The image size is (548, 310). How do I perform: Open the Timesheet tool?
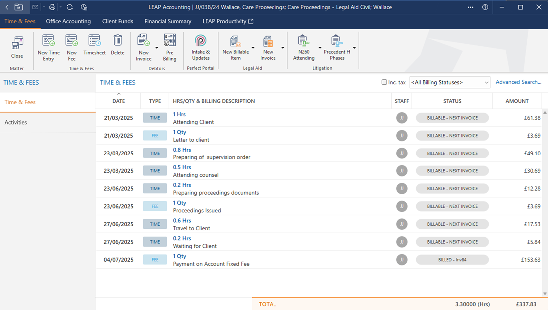tap(94, 41)
